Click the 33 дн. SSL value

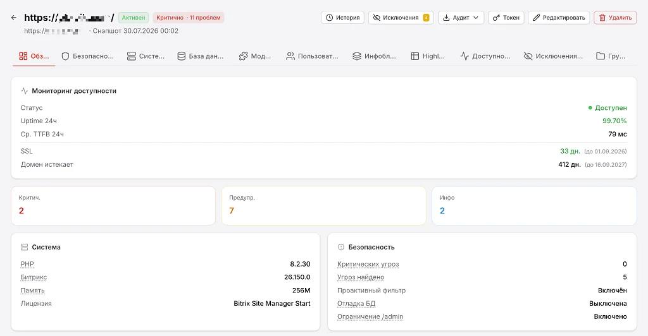tap(570, 152)
